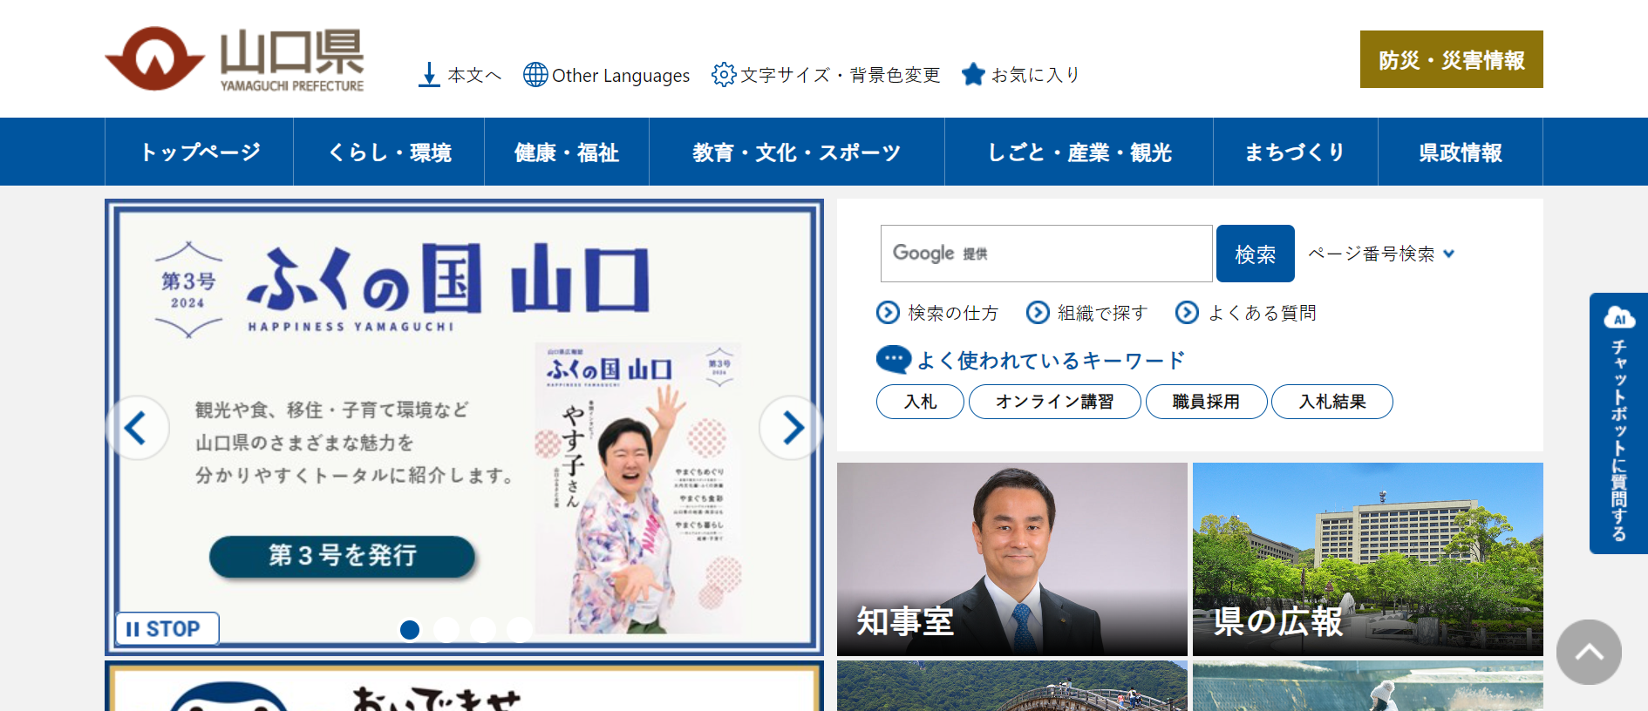1648x711 pixels.
Task: Click the お気に入り link text
Action: coord(1036,75)
